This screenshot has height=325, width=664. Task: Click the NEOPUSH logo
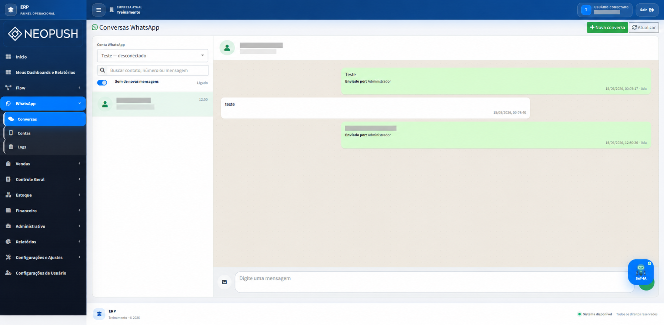tap(43, 34)
